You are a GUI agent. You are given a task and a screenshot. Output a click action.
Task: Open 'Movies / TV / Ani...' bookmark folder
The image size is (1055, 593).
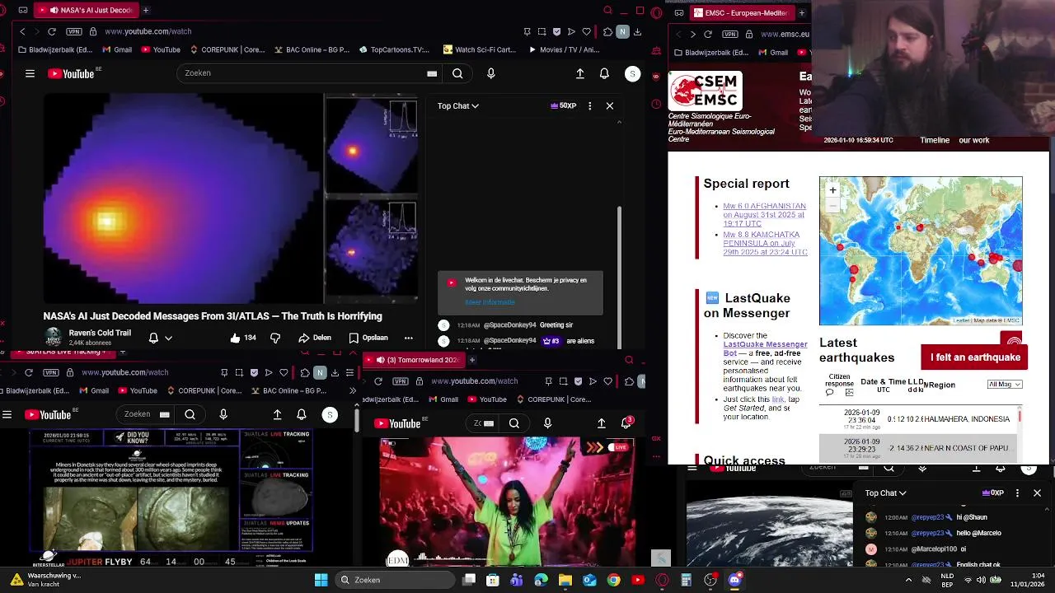[564, 49]
